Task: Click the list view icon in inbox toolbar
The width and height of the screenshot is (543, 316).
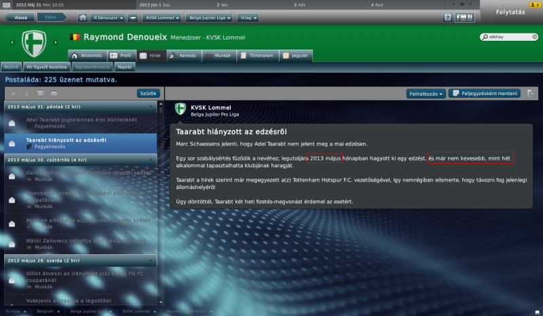Action: (41, 93)
